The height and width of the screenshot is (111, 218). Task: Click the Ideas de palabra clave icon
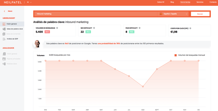pyautogui.click(x=4, y=29)
